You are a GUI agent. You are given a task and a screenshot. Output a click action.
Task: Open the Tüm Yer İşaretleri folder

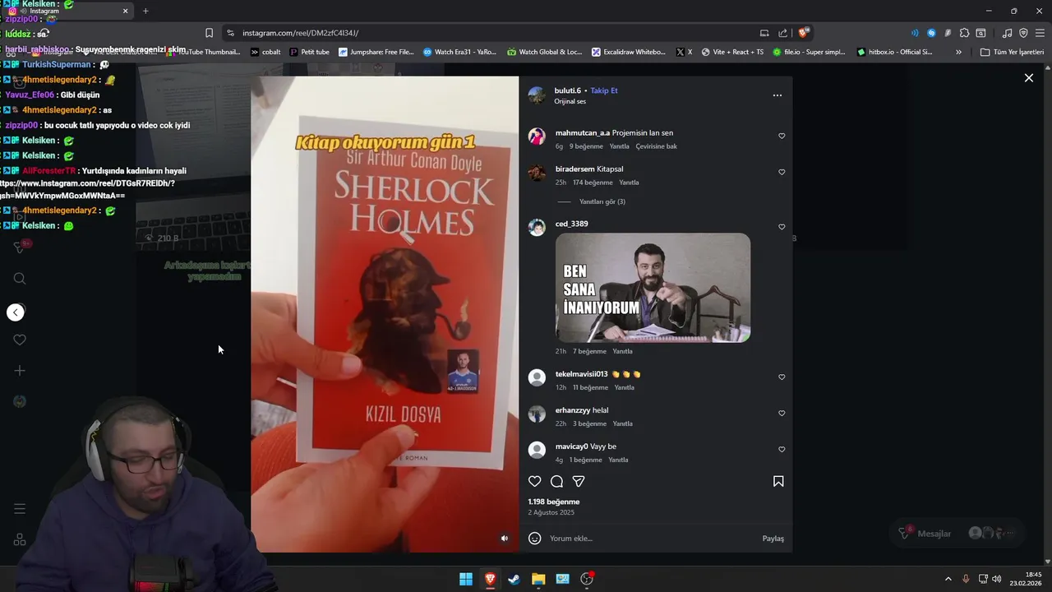(1012, 52)
